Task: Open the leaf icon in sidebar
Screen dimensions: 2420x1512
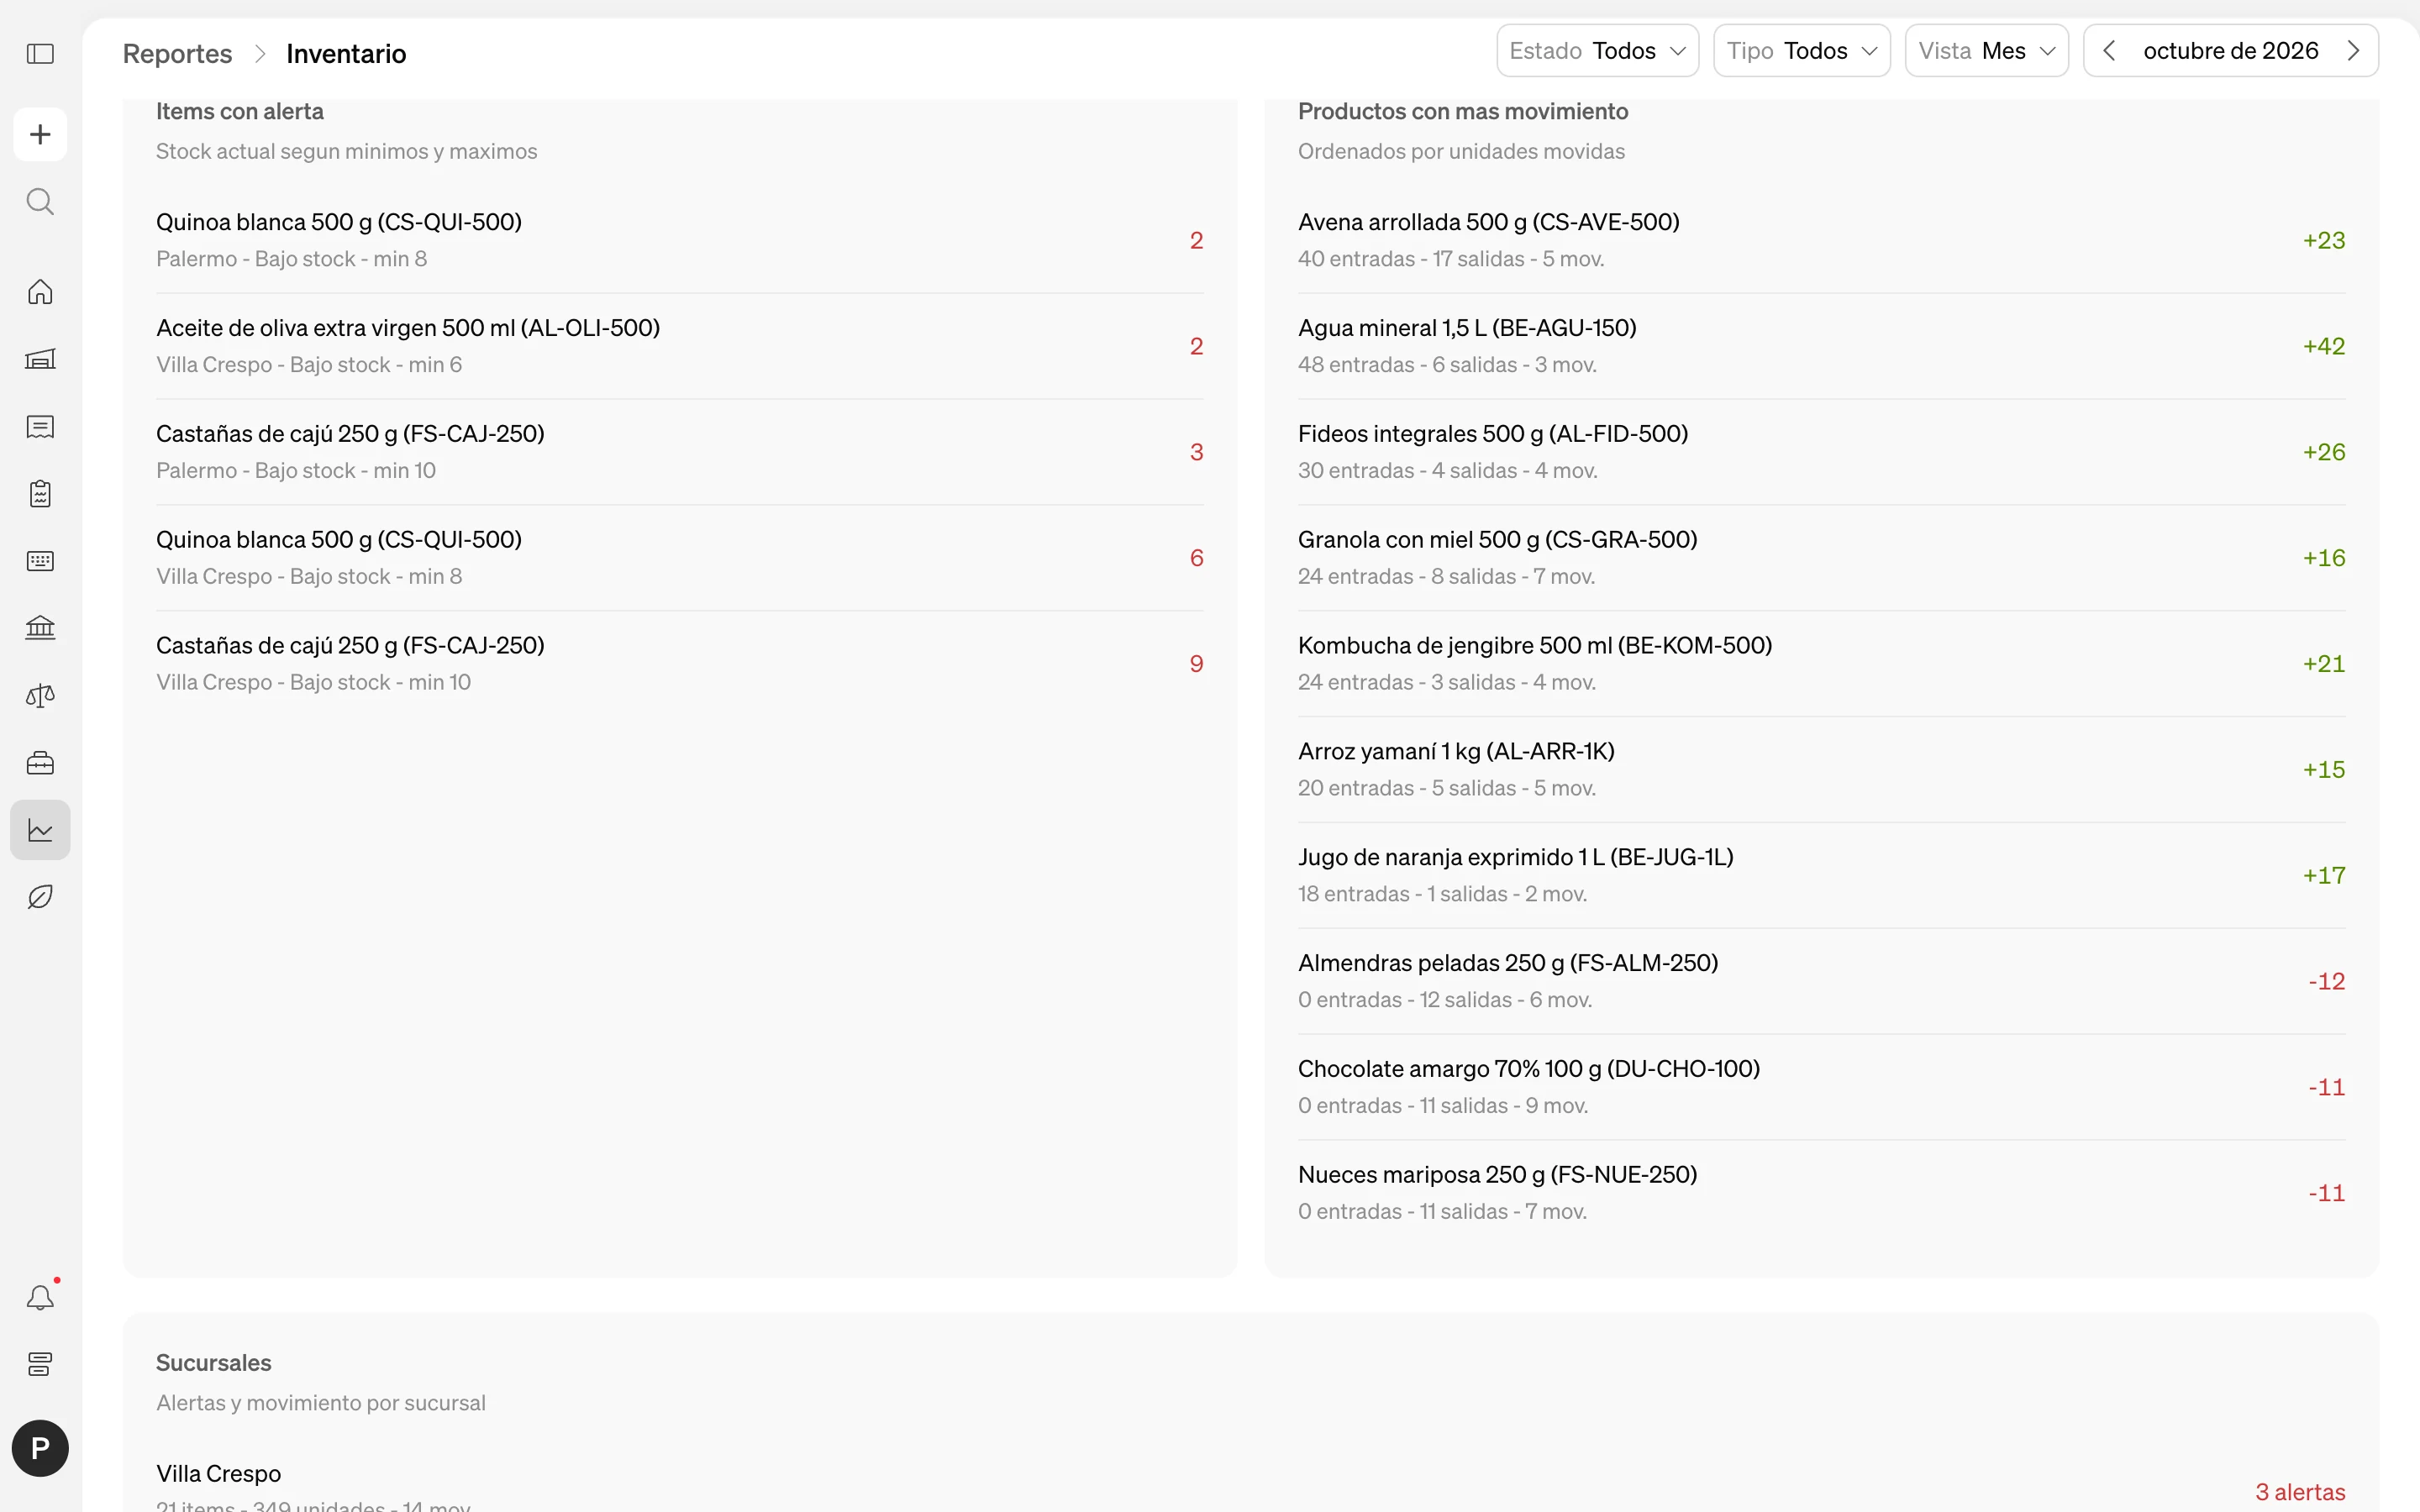Action: tap(40, 897)
